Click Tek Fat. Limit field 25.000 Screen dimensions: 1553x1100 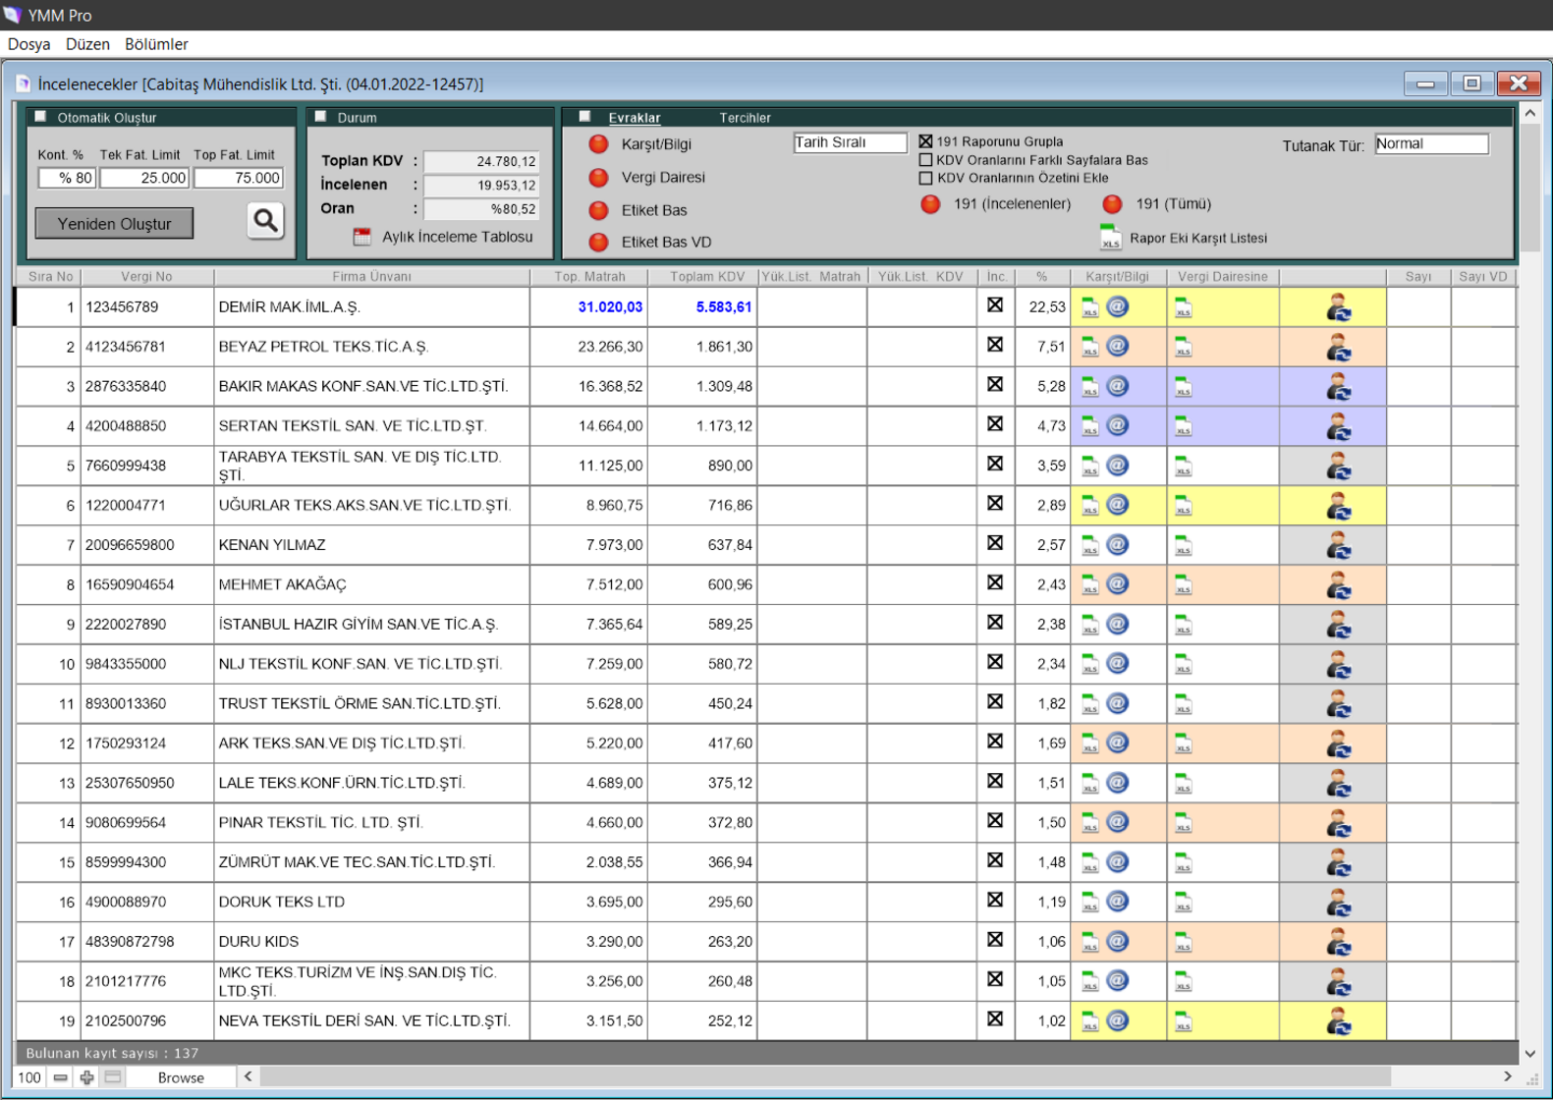(144, 178)
